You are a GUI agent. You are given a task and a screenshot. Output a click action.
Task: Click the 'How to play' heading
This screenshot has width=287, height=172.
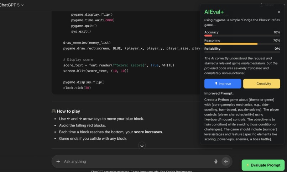tap(68, 111)
